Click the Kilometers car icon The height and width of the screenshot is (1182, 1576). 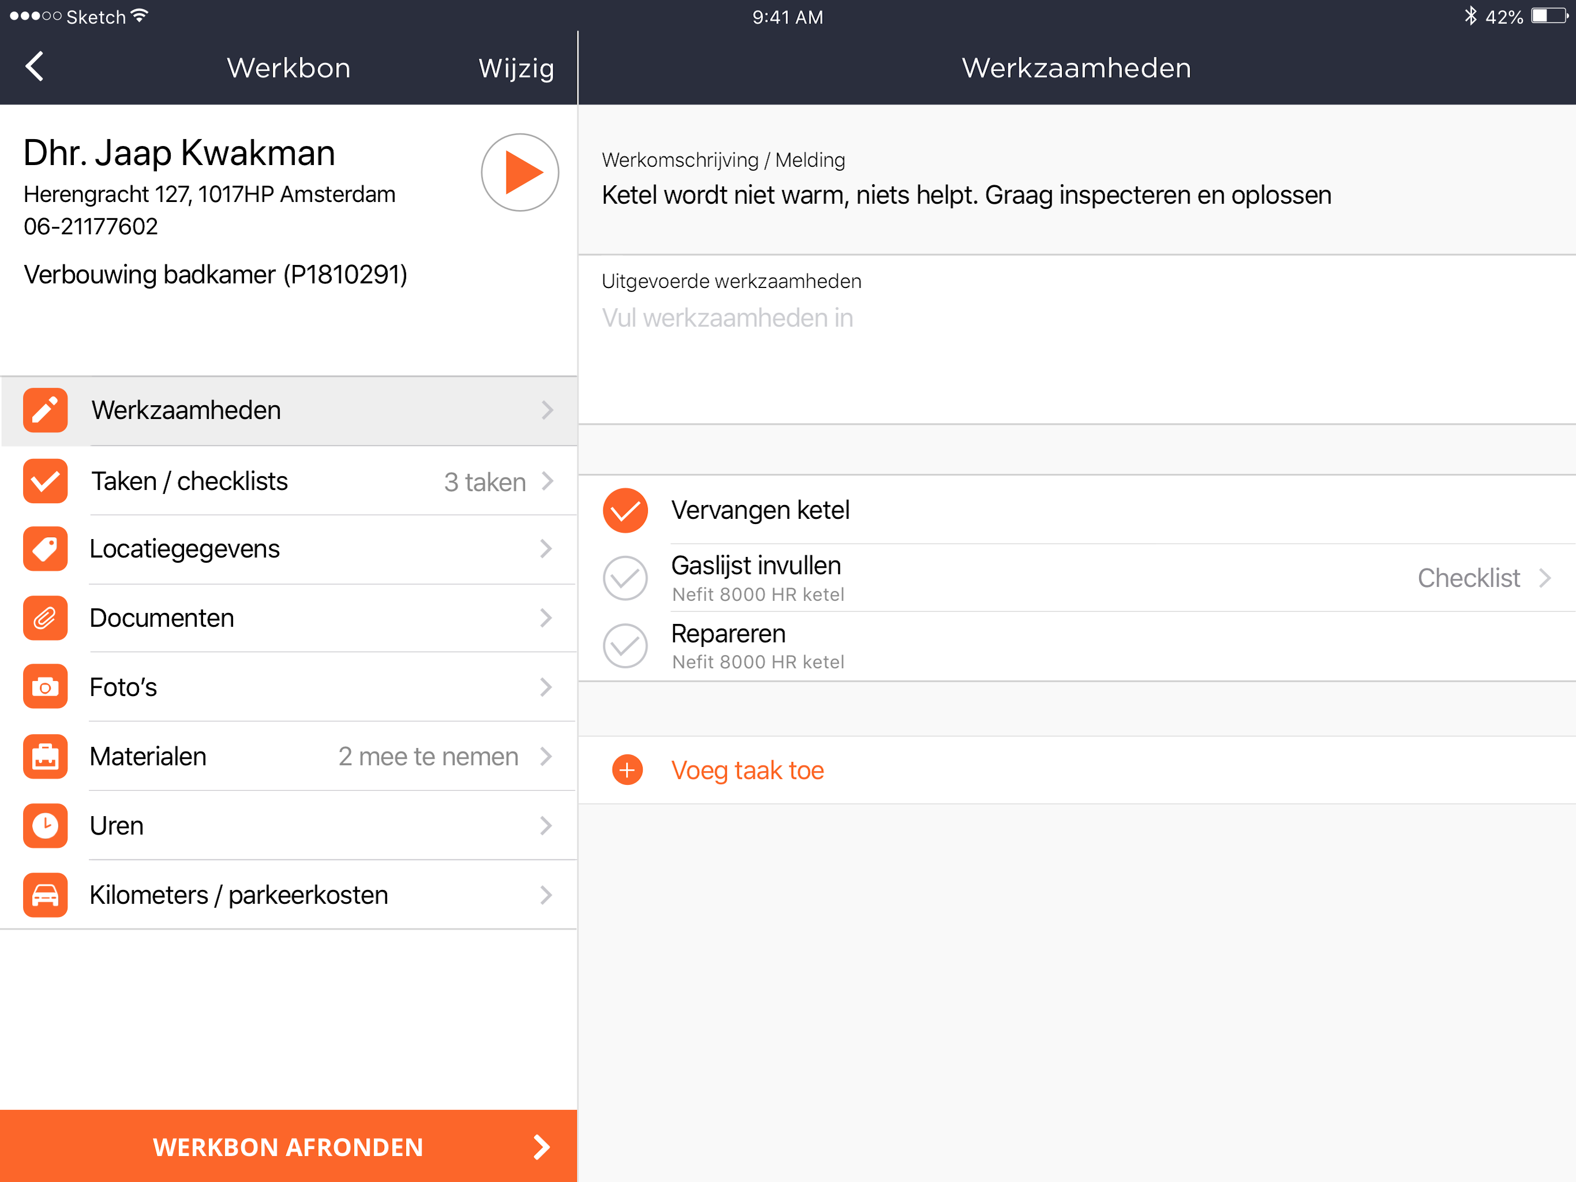tap(45, 895)
